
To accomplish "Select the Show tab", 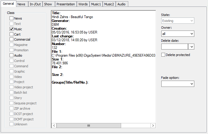I will point(48,4).
